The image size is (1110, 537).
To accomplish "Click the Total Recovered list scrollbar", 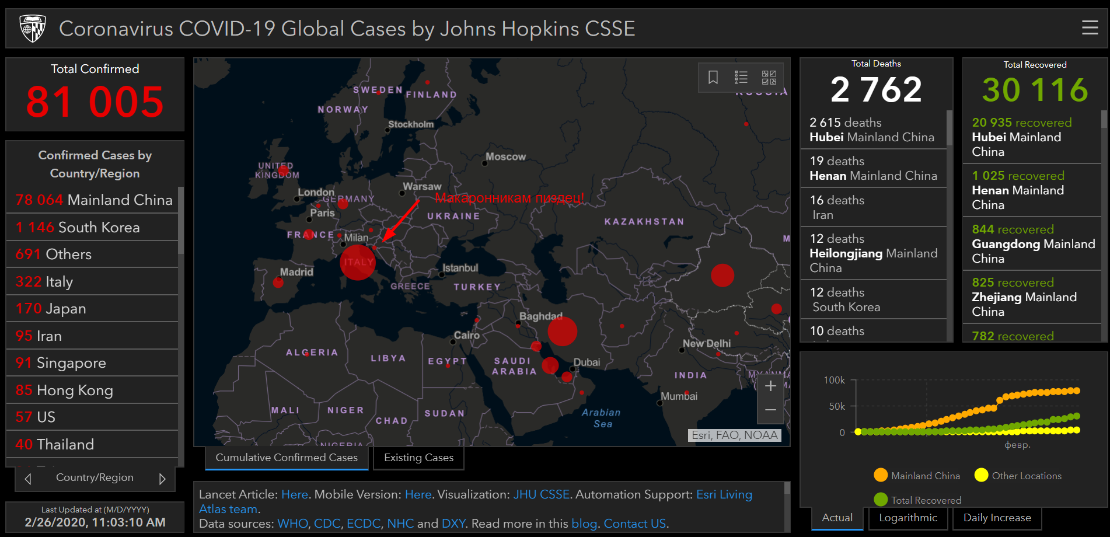I will (1104, 119).
